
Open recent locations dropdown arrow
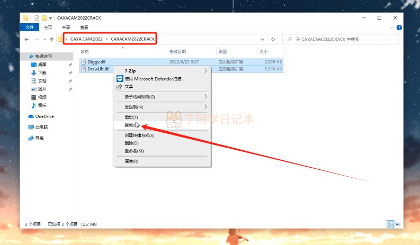[44, 39]
